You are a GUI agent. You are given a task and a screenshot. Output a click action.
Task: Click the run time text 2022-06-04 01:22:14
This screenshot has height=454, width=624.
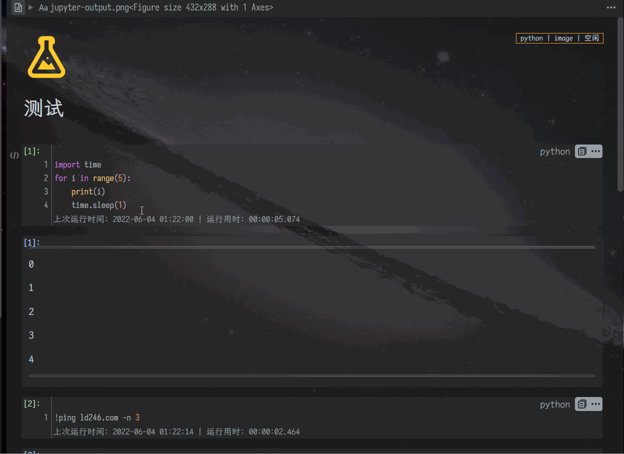point(153,431)
